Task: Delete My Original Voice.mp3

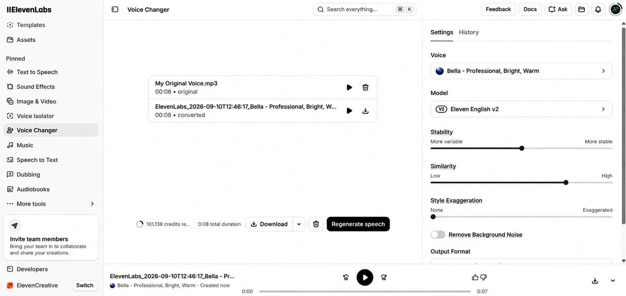Action: point(365,87)
